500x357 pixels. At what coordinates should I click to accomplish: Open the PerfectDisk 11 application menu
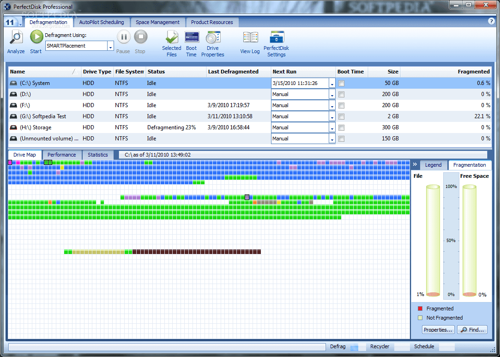pyautogui.click(x=13, y=22)
